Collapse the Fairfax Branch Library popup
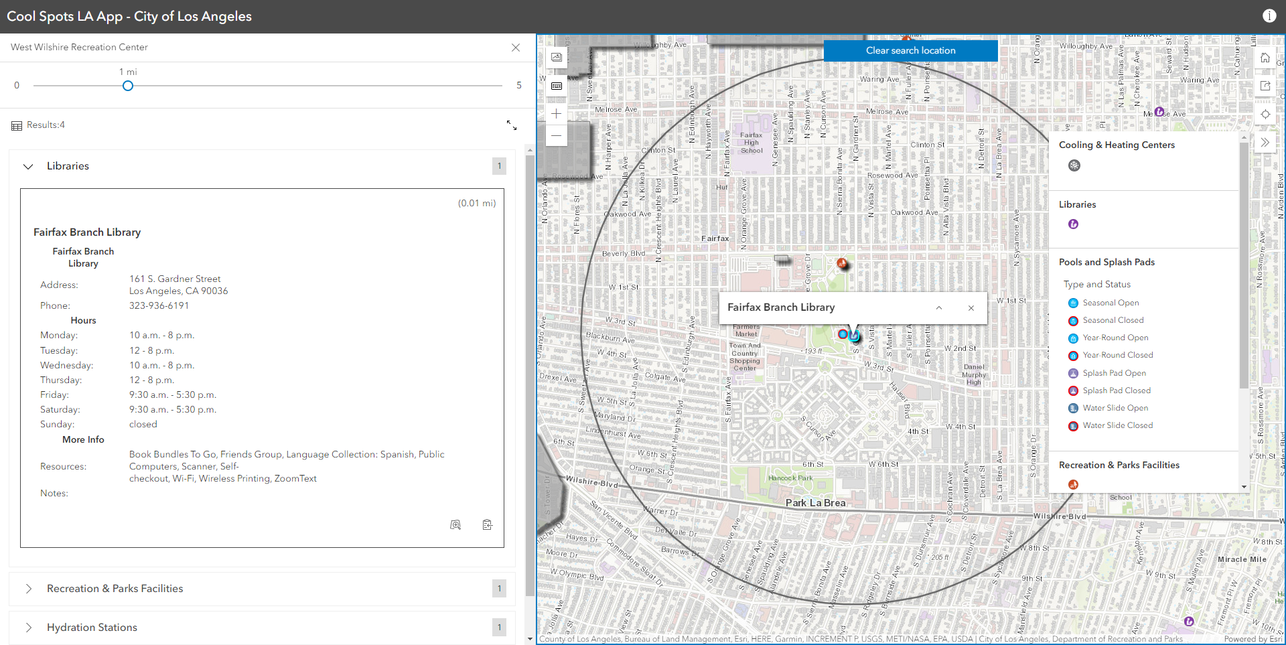This screenshot has height=645, width=1286. [939, 308]
